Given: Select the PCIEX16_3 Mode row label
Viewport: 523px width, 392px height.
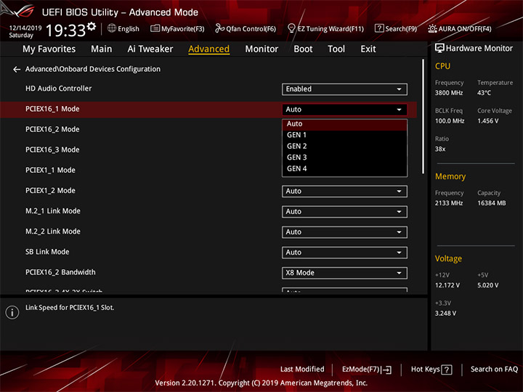Looking at the screenshot, I should (52, 150).
